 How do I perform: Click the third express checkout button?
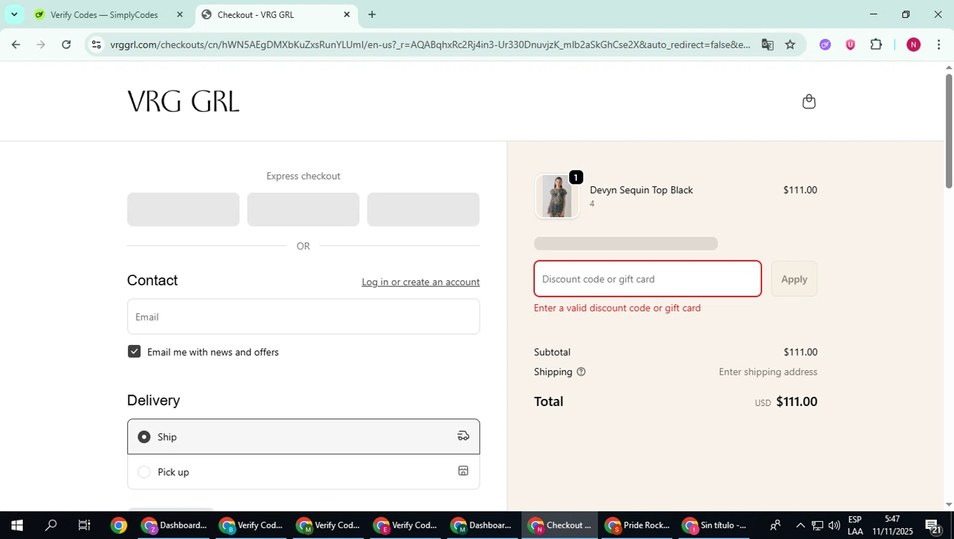tap(423, 209)
